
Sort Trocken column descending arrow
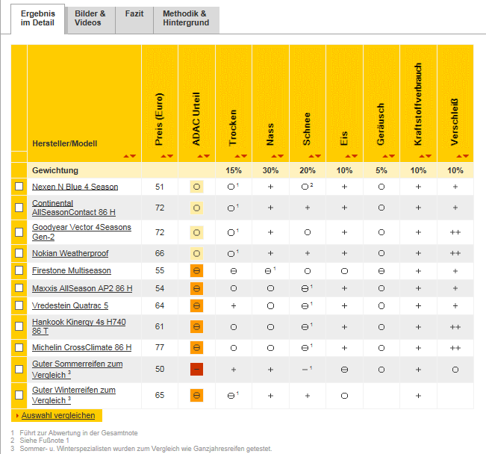click(x=244, y=156)
